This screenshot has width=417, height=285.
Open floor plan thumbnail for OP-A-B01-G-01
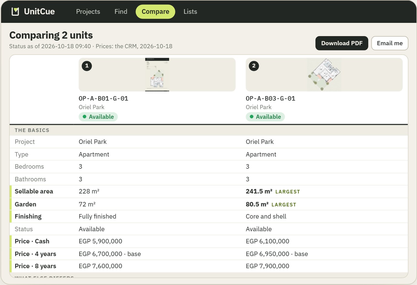click(x=157, y=74)
